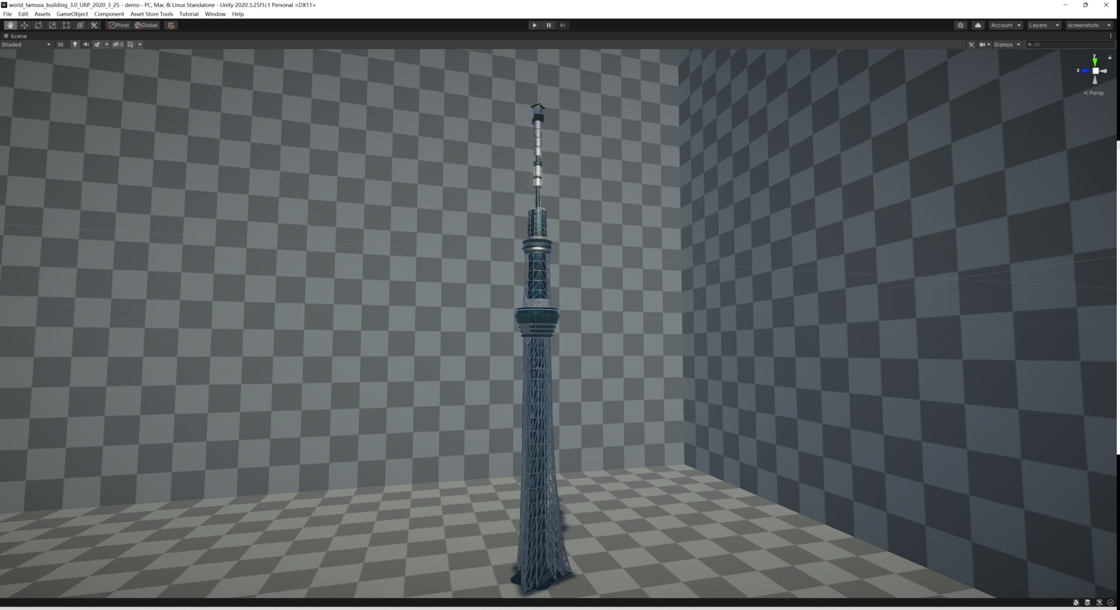Open Unity Collaborate/Plastic services icon

pyautogui.click(x=961, y=25)
